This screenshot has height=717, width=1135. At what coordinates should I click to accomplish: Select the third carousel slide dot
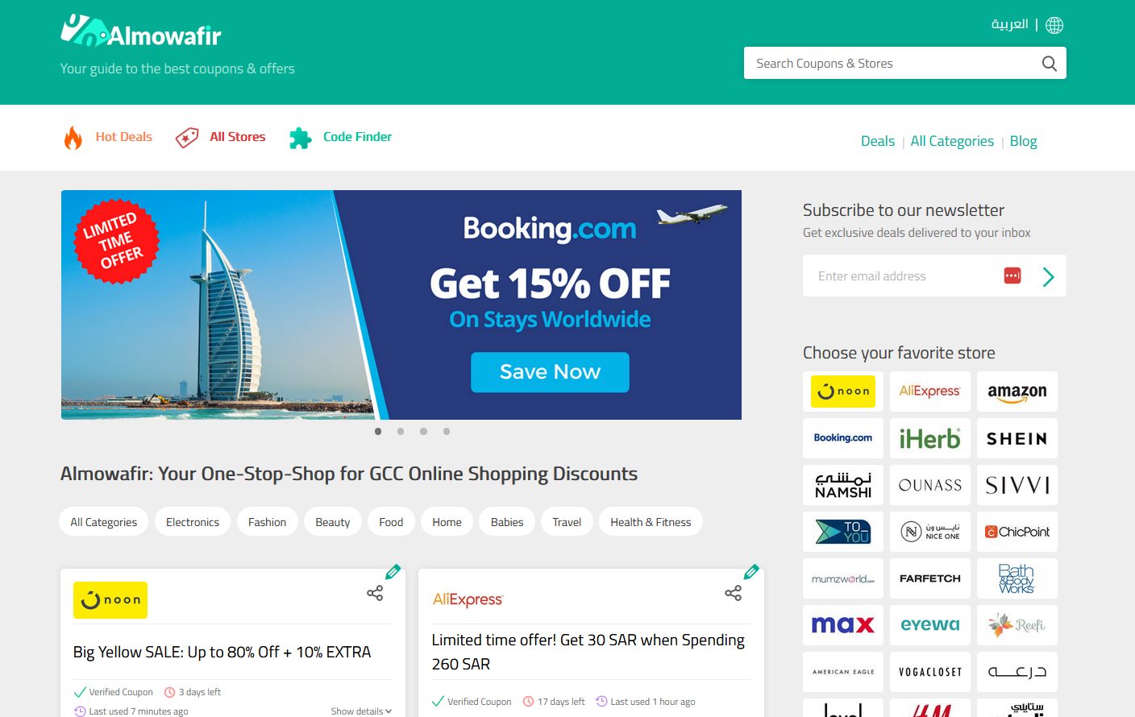pyautogui.click(x=423, y=431)
